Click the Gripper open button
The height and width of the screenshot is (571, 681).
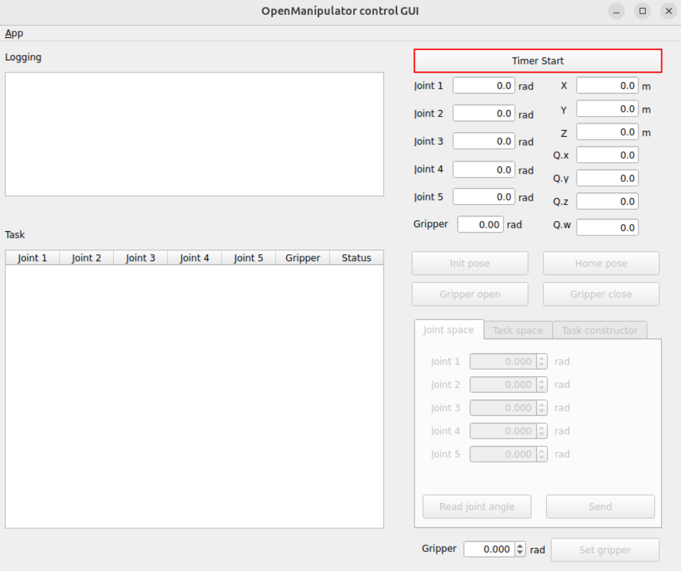[470, 294]
